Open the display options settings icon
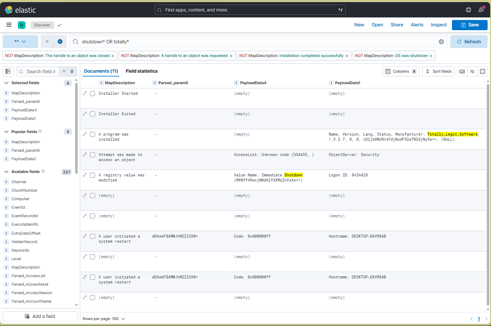The image size is (491, 326). point(472,71)
